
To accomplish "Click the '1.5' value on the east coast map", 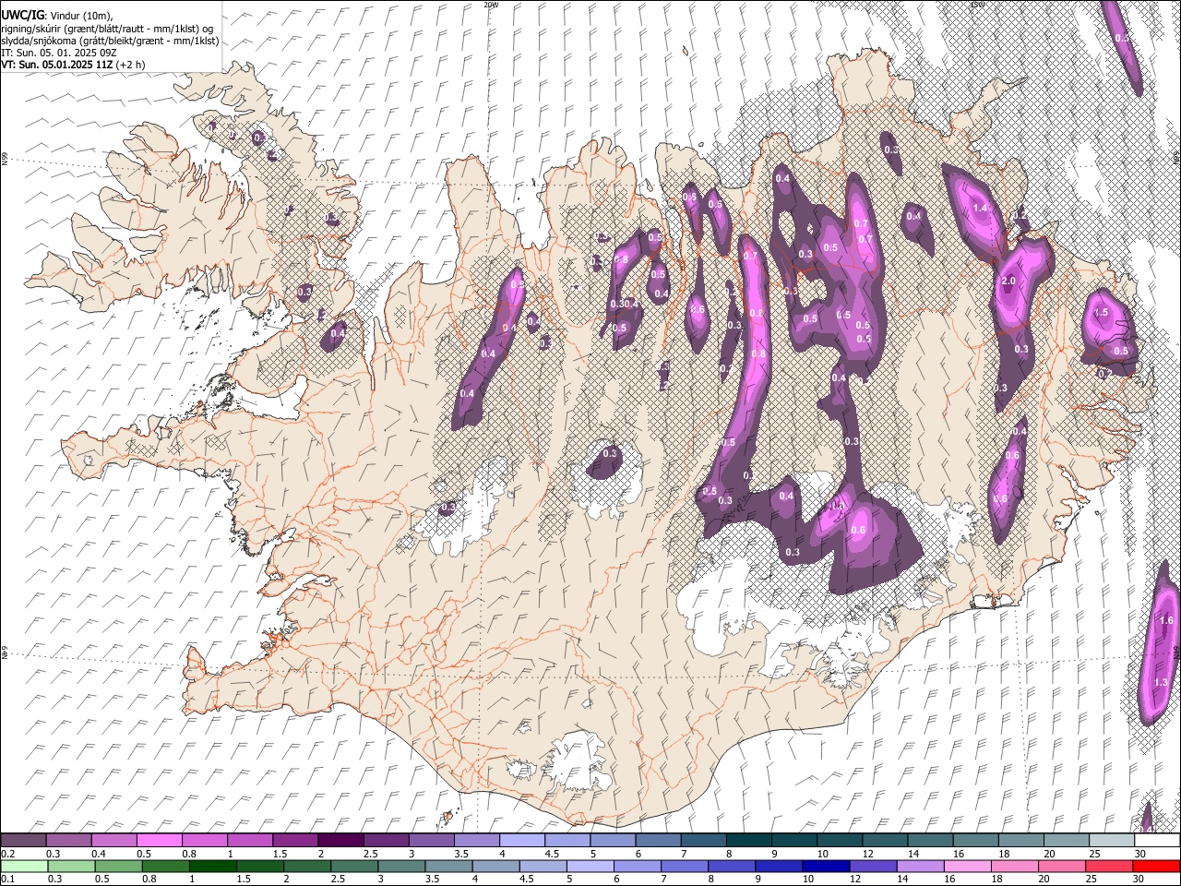I will coord(1101,313).
